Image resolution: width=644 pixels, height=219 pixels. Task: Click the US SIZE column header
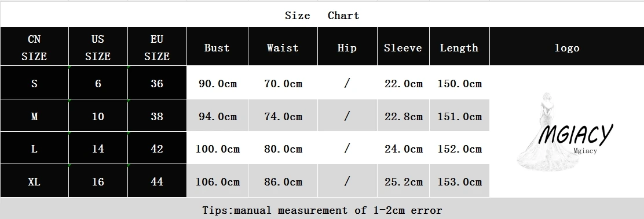98,47
